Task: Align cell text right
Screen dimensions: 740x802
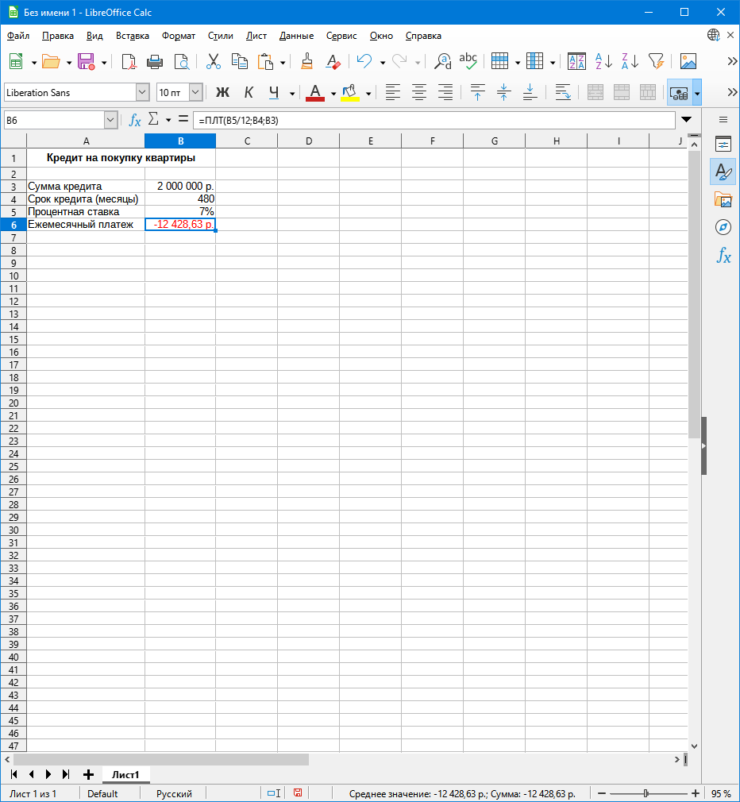Action: 445,93
